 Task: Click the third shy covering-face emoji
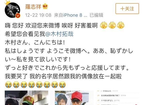[120, 25]
